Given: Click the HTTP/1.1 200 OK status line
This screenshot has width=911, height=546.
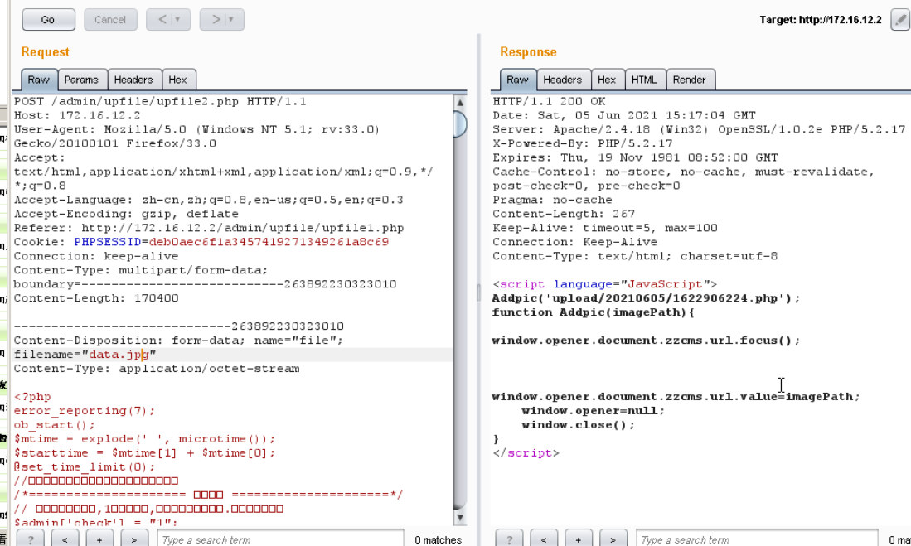Looking at the screenshot, I should 549,101.
